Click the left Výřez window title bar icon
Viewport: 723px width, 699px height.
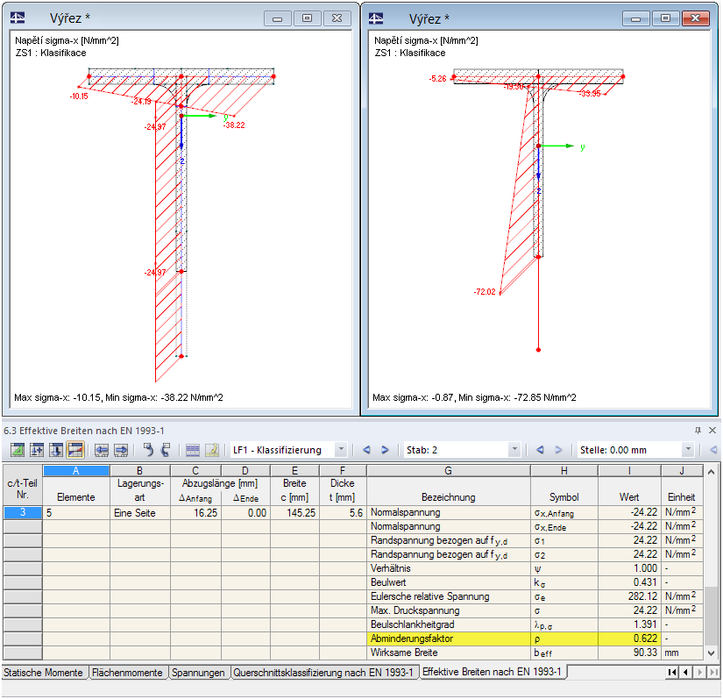[x=18, y=18]
